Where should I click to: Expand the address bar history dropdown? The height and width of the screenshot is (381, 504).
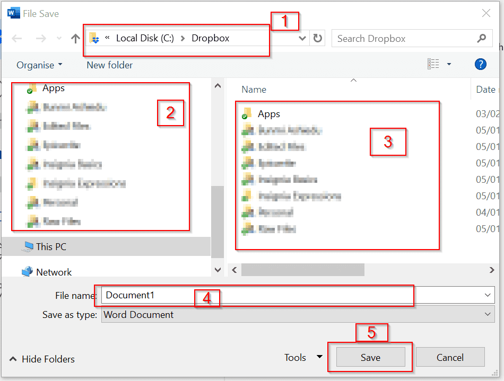pos(302,38)
